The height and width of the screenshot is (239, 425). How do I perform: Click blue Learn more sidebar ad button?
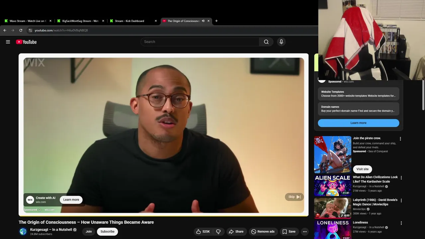(x=358, y=123)
